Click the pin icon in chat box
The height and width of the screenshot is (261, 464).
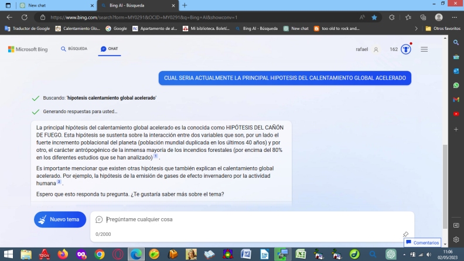(x=405, y=234)
